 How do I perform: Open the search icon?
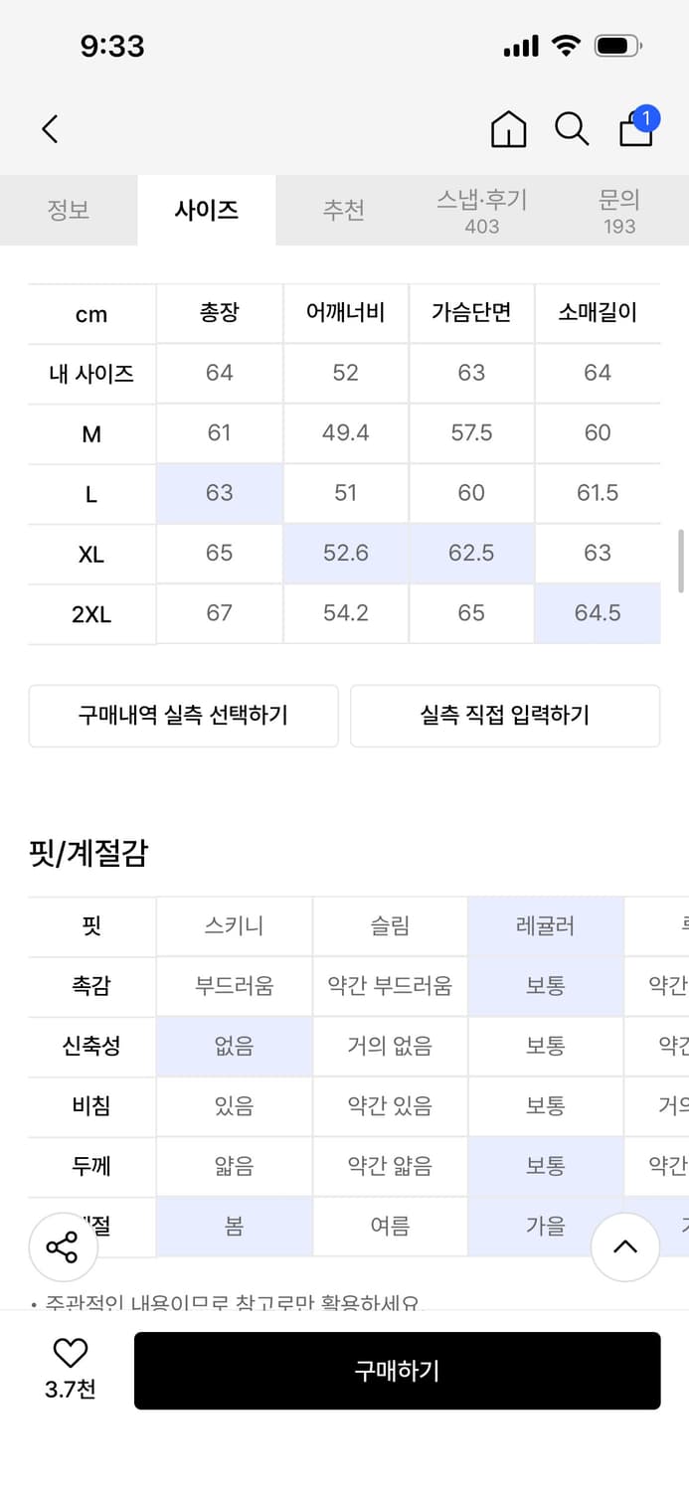pos(572,129)
